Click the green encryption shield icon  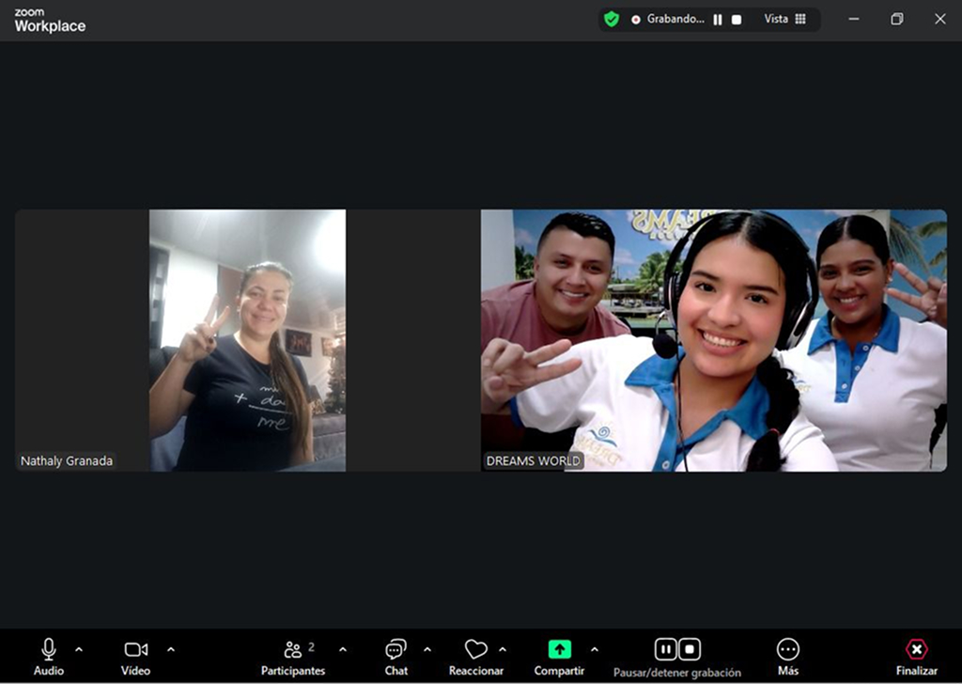point(612,19)
